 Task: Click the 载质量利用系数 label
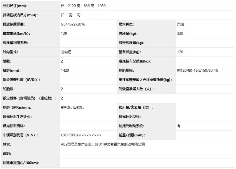tap(16, 43)
